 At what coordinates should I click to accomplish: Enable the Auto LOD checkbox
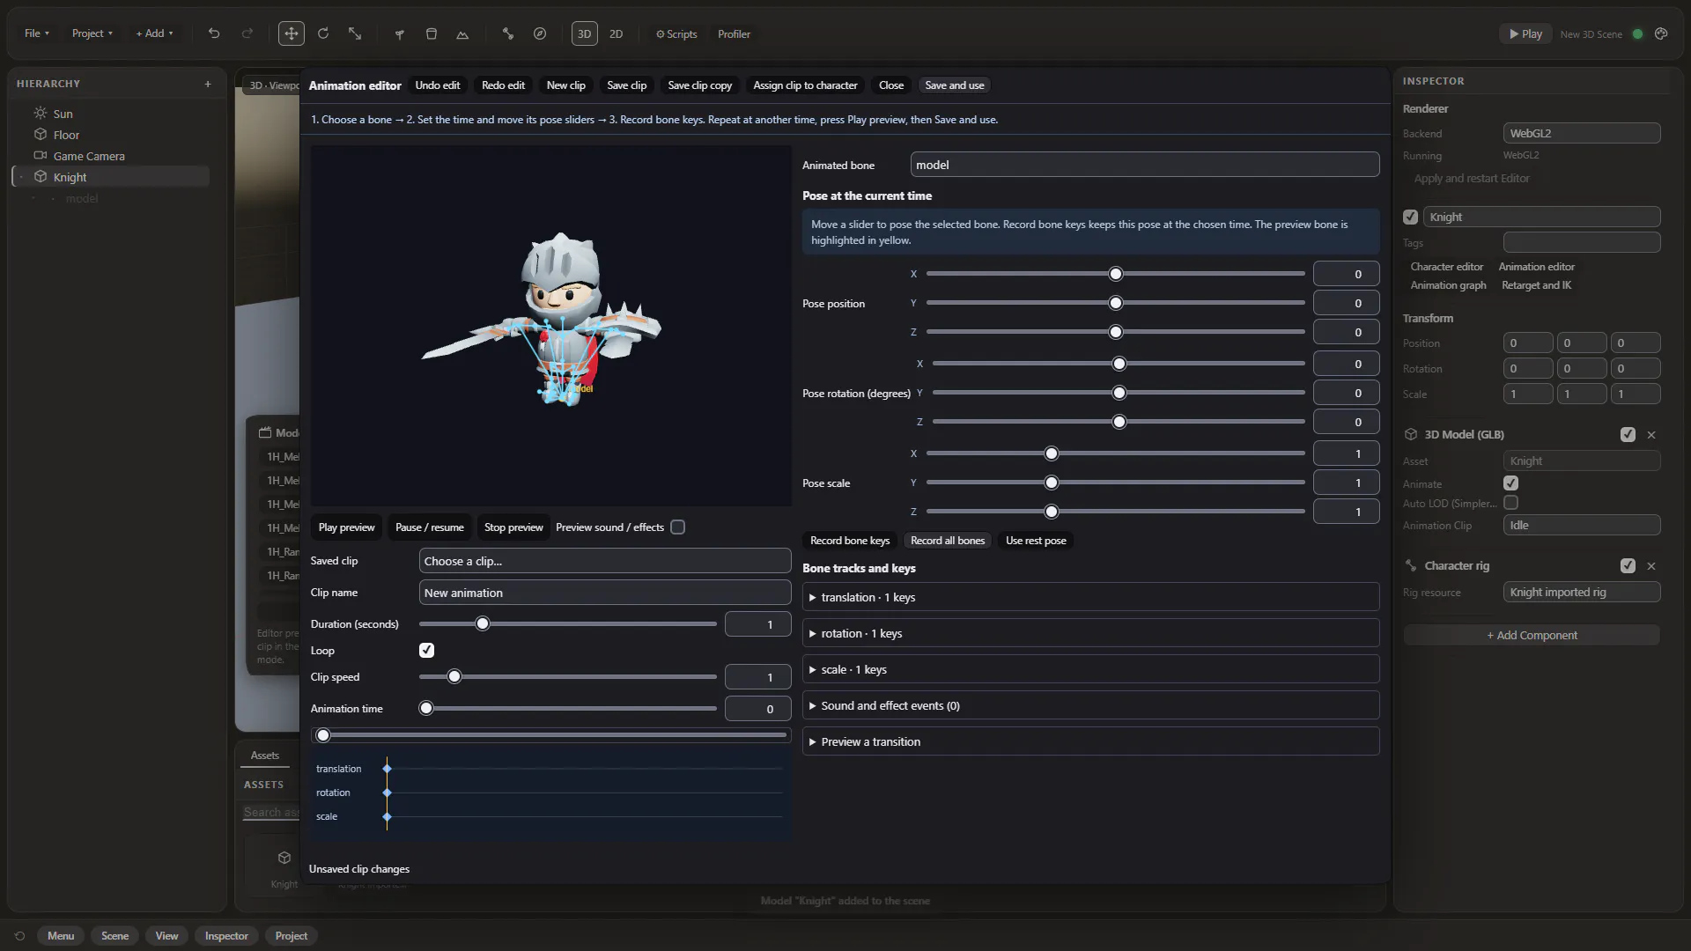[x=1511, y=502]
